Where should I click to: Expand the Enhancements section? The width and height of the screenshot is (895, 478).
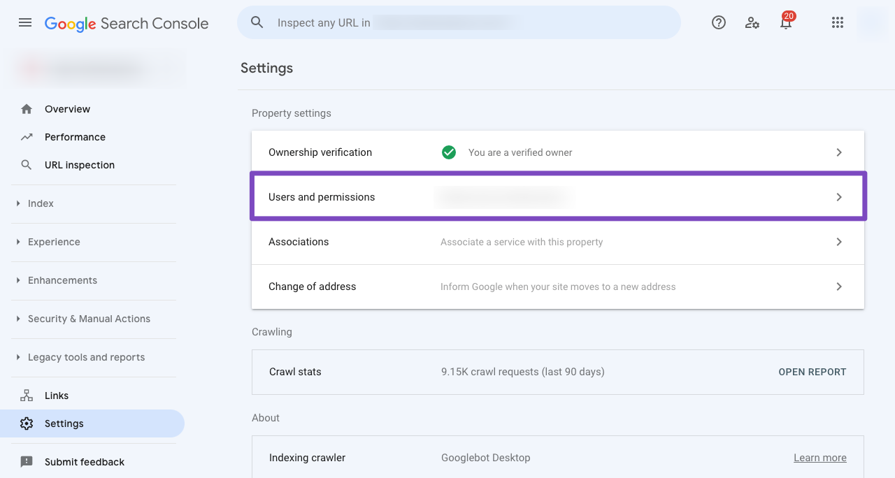(62, 280)
